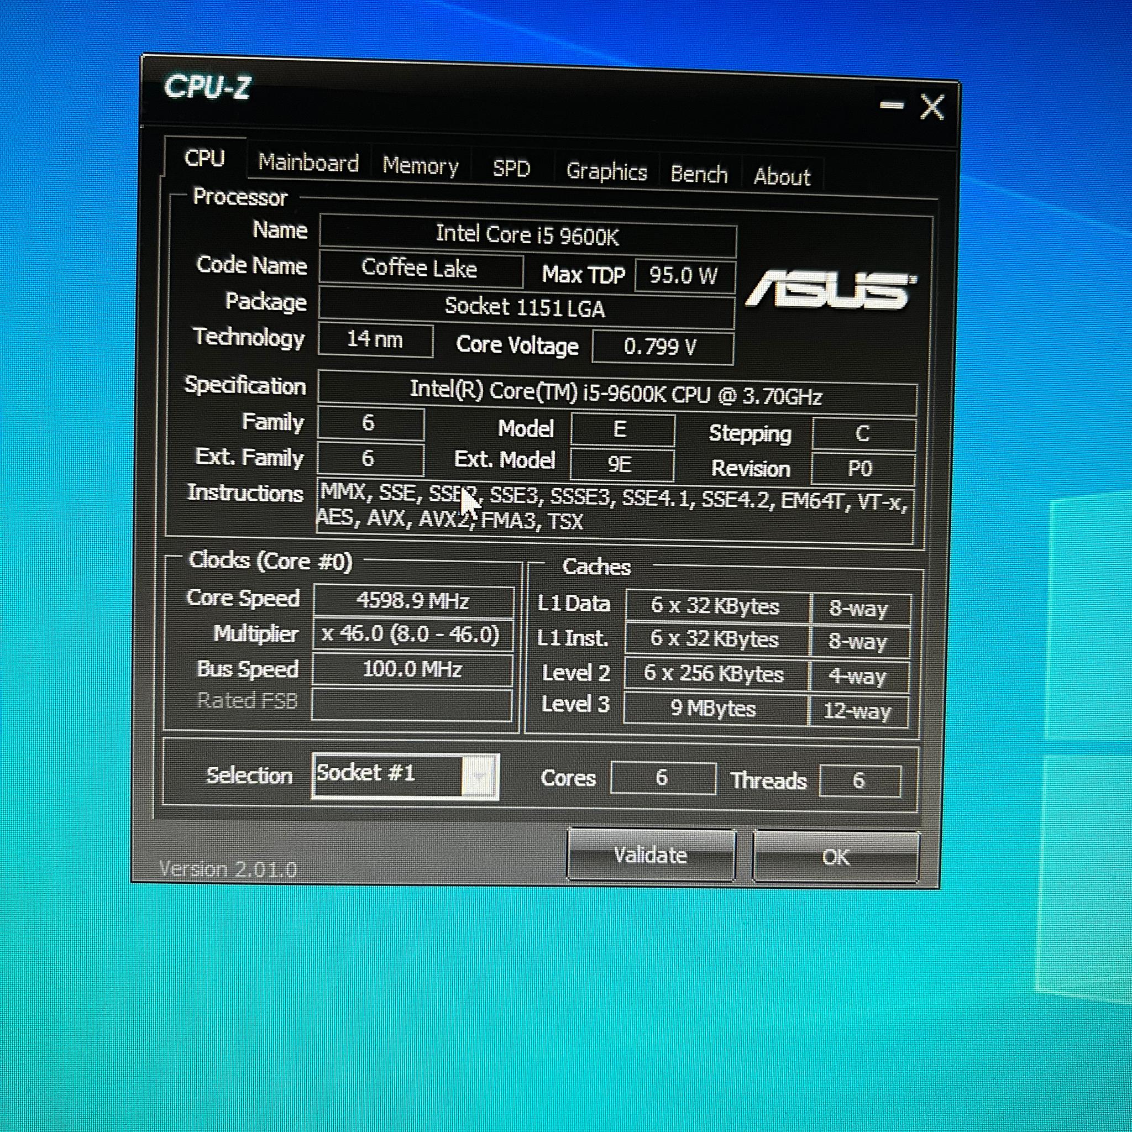
Task: Click the 4-way Level 2 associativity value
Action: tap(859, 677)
